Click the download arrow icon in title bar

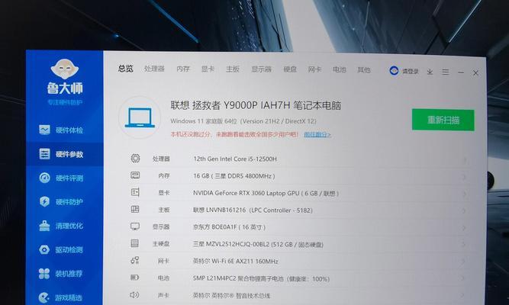click(430, 72)
